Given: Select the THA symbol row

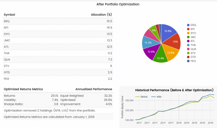Looking at the screenshot, I should tap(58, 53).
